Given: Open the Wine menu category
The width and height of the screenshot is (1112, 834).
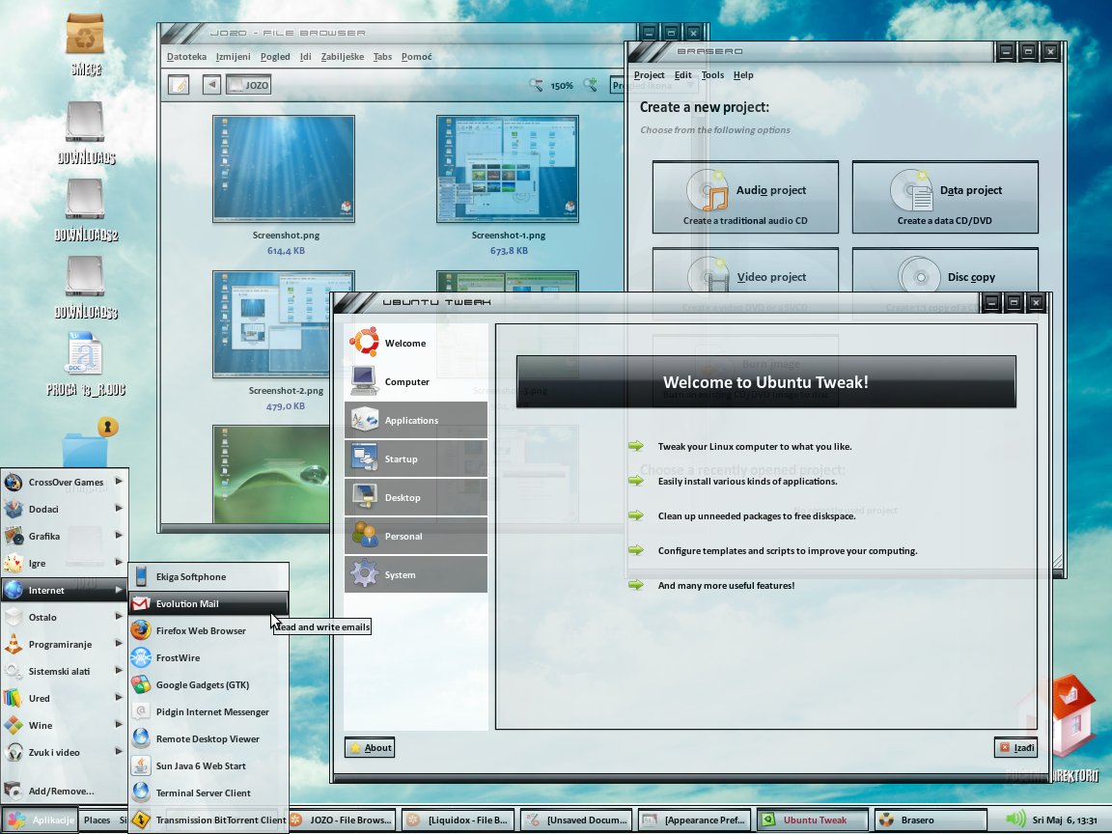Looking at the screenshot, I should (x=65, y=725).
